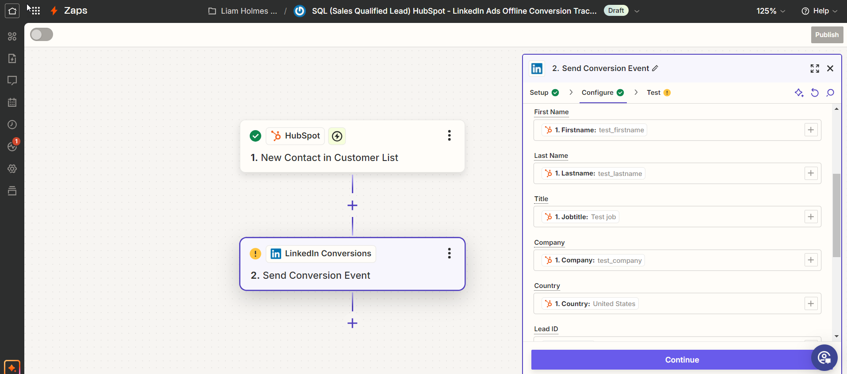847x374 pixels.
Task: Click the '1. Country: United States' pill
Action: 590,304
